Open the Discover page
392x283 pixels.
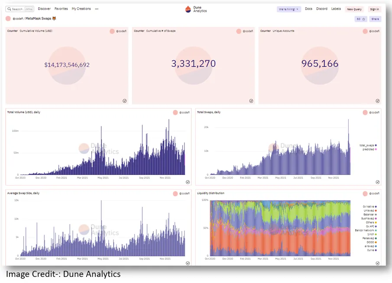pyautogui.click(x=44, y=9)
